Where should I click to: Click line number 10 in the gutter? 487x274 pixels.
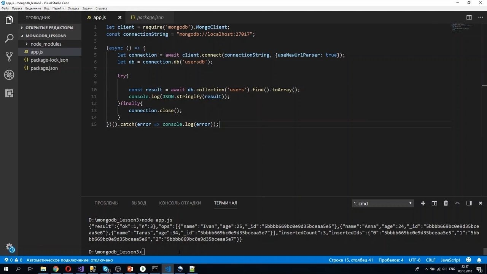pyautogui.click(x=94, y=90)
